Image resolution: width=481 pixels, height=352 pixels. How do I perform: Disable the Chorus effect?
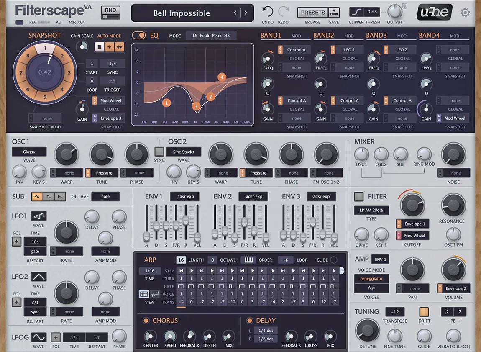pyautogui.click(x=146, y=321)
